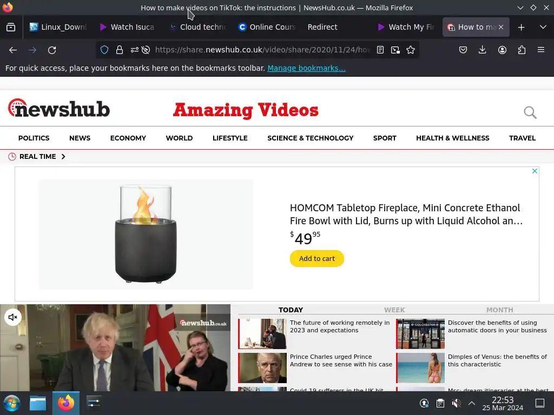
Task: Open WORLD menu section
Action: (179, 138)
